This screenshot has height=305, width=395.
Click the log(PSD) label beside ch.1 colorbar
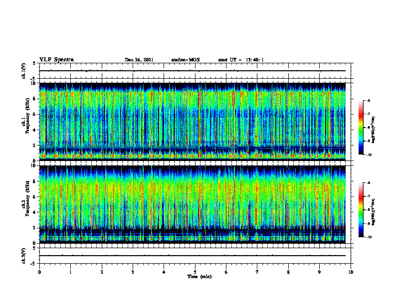374,130
